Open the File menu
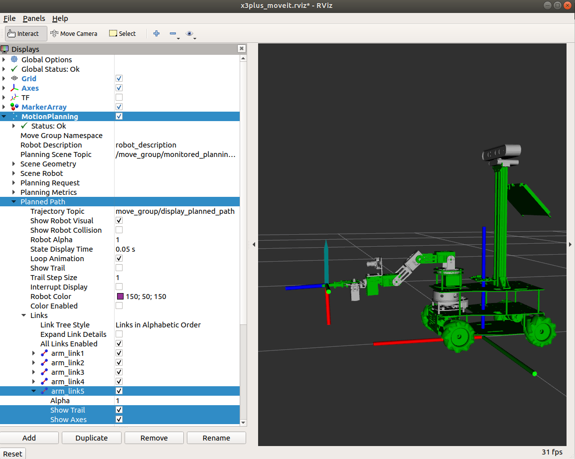 9,18
